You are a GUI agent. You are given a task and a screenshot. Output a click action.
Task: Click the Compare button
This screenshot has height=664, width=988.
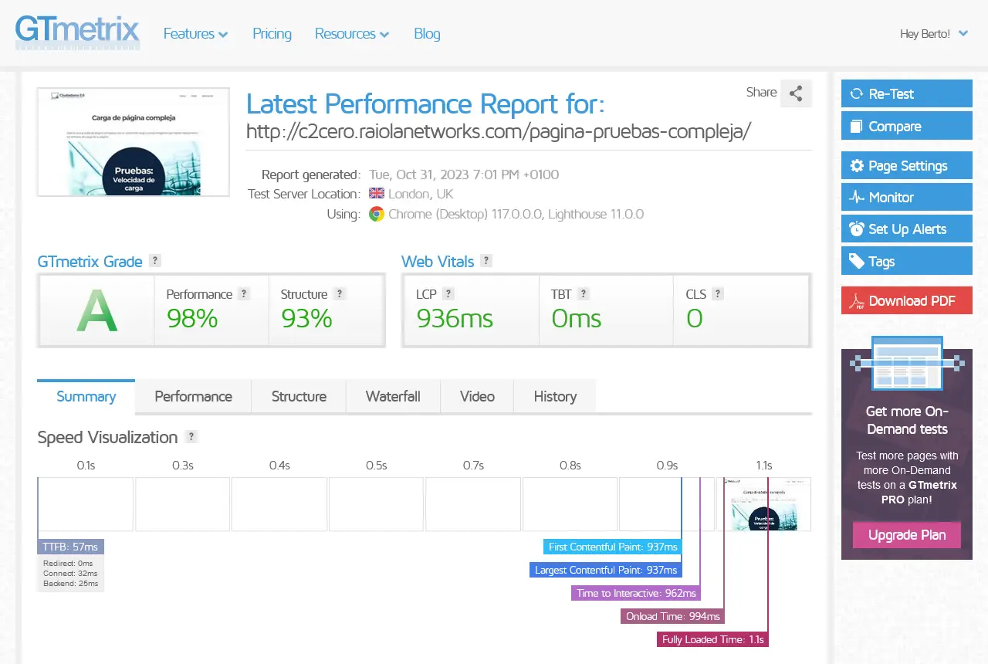tap(907, 127)
